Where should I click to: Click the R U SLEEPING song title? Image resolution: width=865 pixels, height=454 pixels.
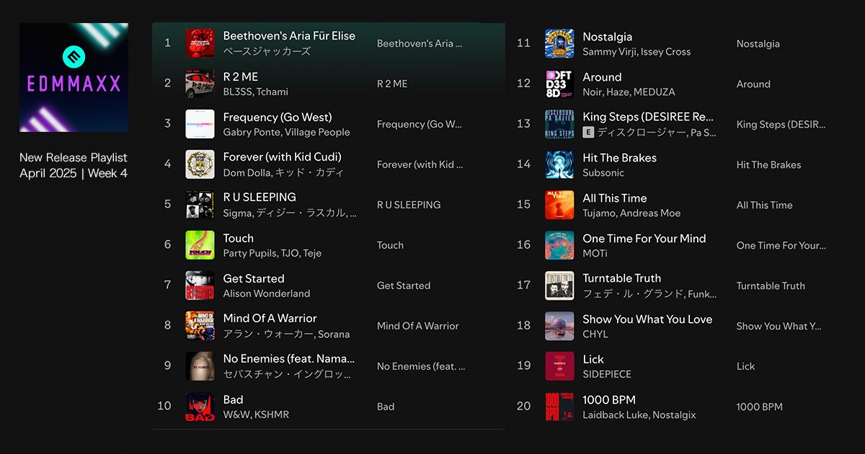(259, 197)
